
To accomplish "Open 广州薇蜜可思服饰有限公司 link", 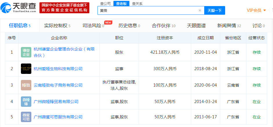I will pyautogui.click(x=58, y=117).
